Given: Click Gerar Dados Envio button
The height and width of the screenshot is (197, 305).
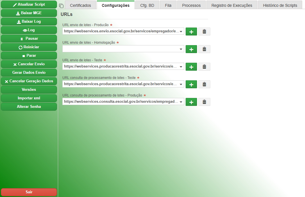Looking at the screenshot, I should [29, 72].
